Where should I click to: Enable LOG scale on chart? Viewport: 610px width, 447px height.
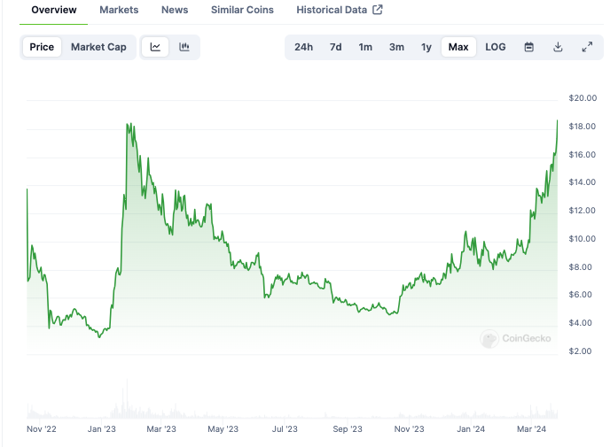coord(496,47)
